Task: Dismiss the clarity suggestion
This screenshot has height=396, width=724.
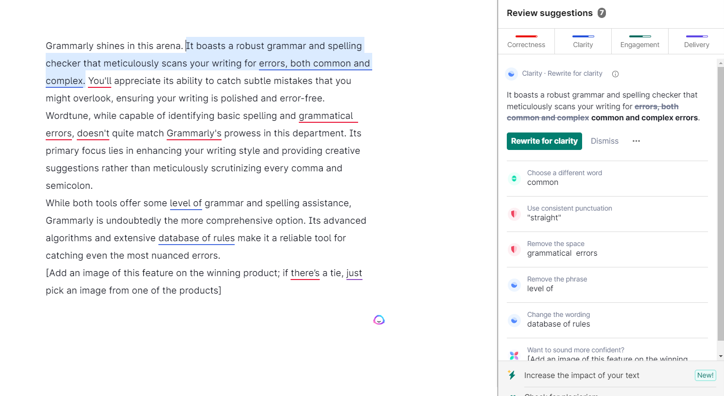Action: click(604, 141)
